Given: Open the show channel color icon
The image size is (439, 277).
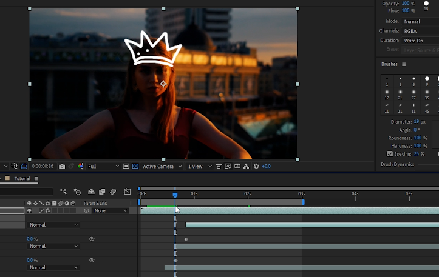Looking at the screenshot, I should [81, 166].
